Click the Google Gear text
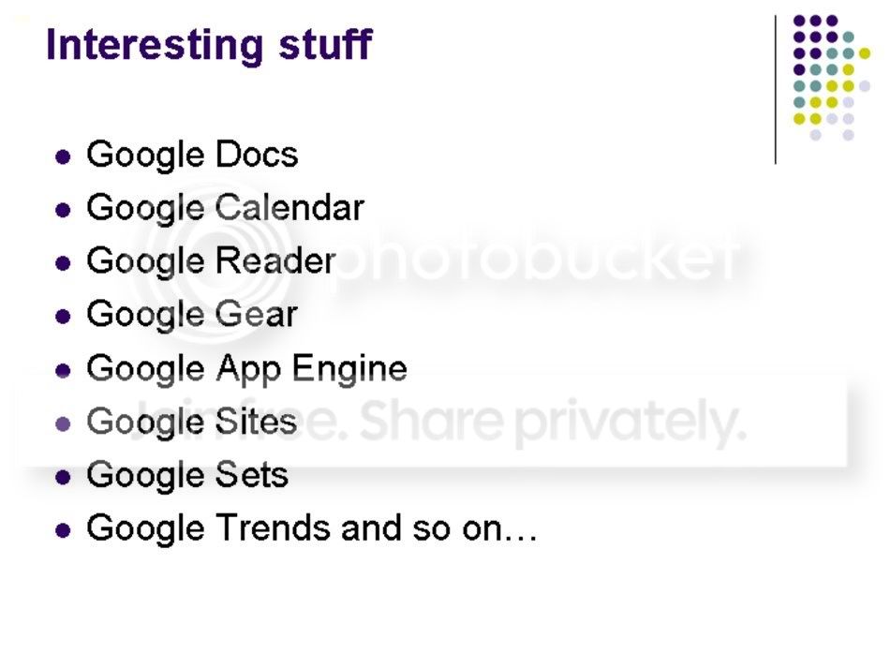 point(192,315)
